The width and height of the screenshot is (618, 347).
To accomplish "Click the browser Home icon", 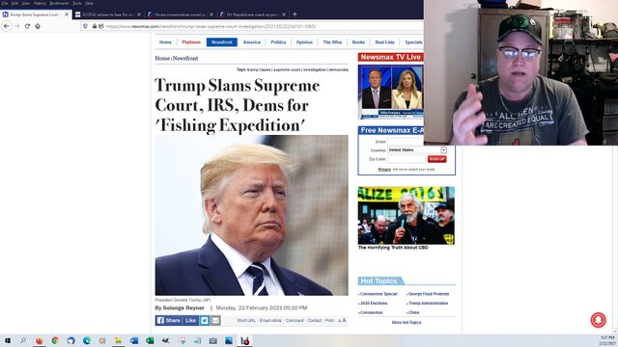I will pyautogui.click(x=38, y=26).
